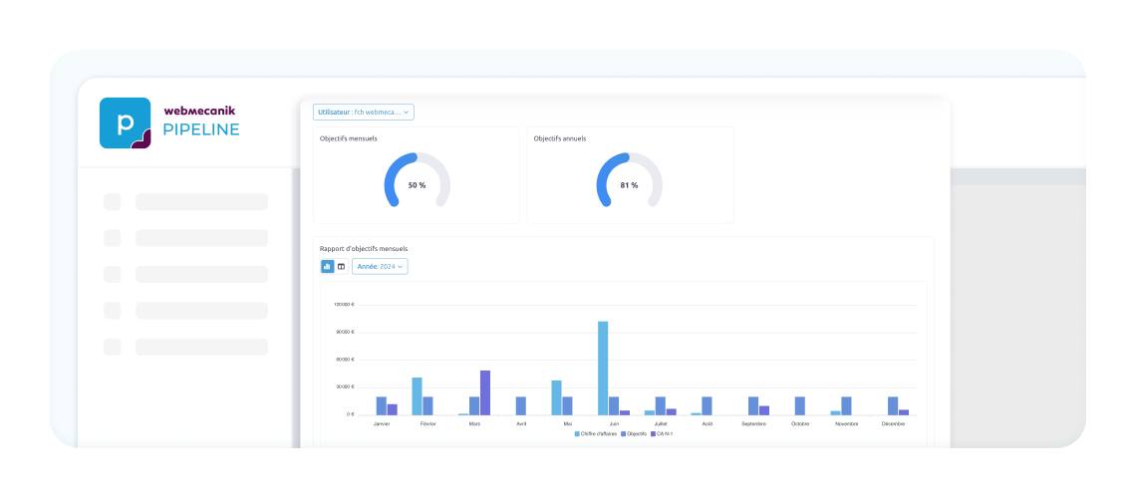Select the tall Juin revenue bar
Viewport: 1136px width, 498px height.
tap(603, 368)
